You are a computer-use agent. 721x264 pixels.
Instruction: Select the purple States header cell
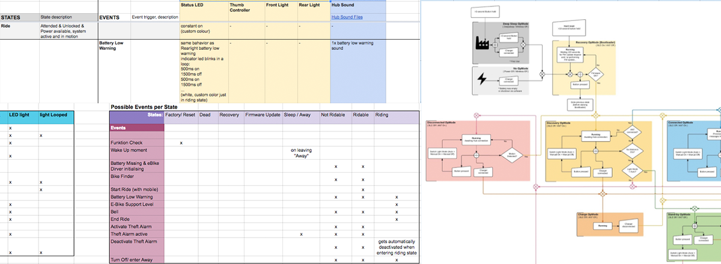pos(137,114)
